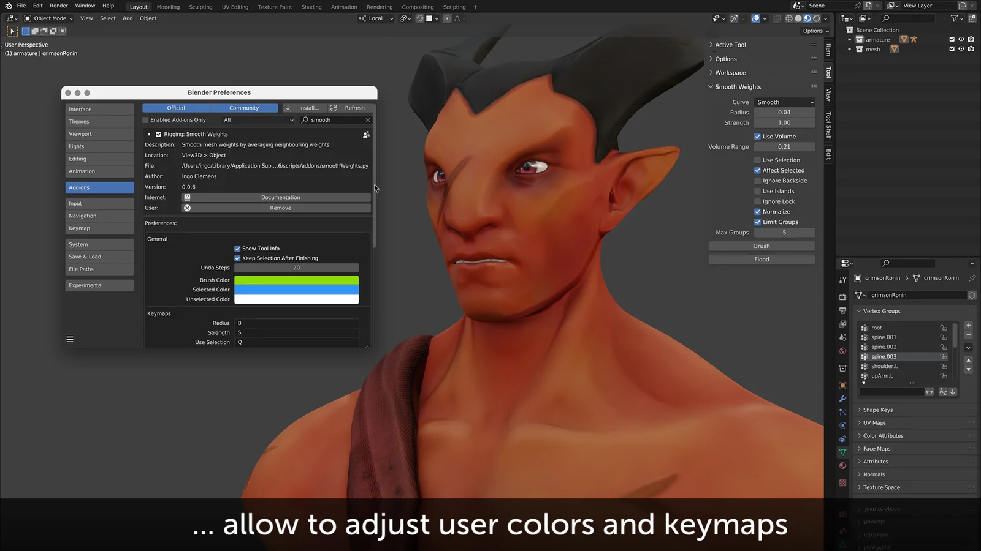
Task: Select the Physics Properties icon
Action: [x=842, y=425]
